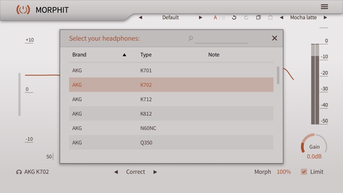The height and width of the screenshot is (193, 343).
Task: Switch to the B state
Action: tap(223, 17)
